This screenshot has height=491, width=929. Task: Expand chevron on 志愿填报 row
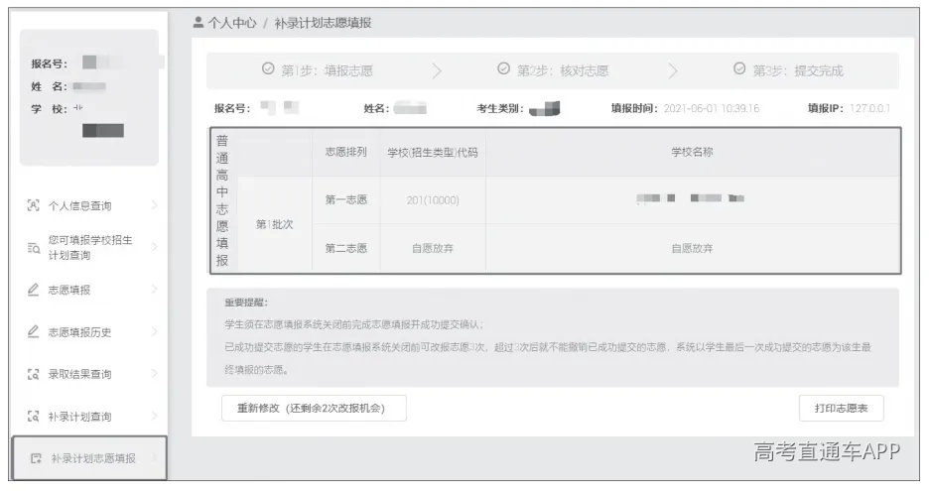155,289
